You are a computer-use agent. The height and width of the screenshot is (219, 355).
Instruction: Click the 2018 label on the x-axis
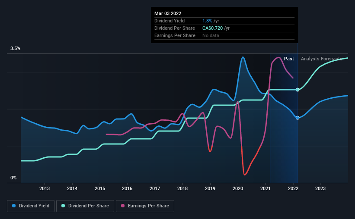[182, 188]
